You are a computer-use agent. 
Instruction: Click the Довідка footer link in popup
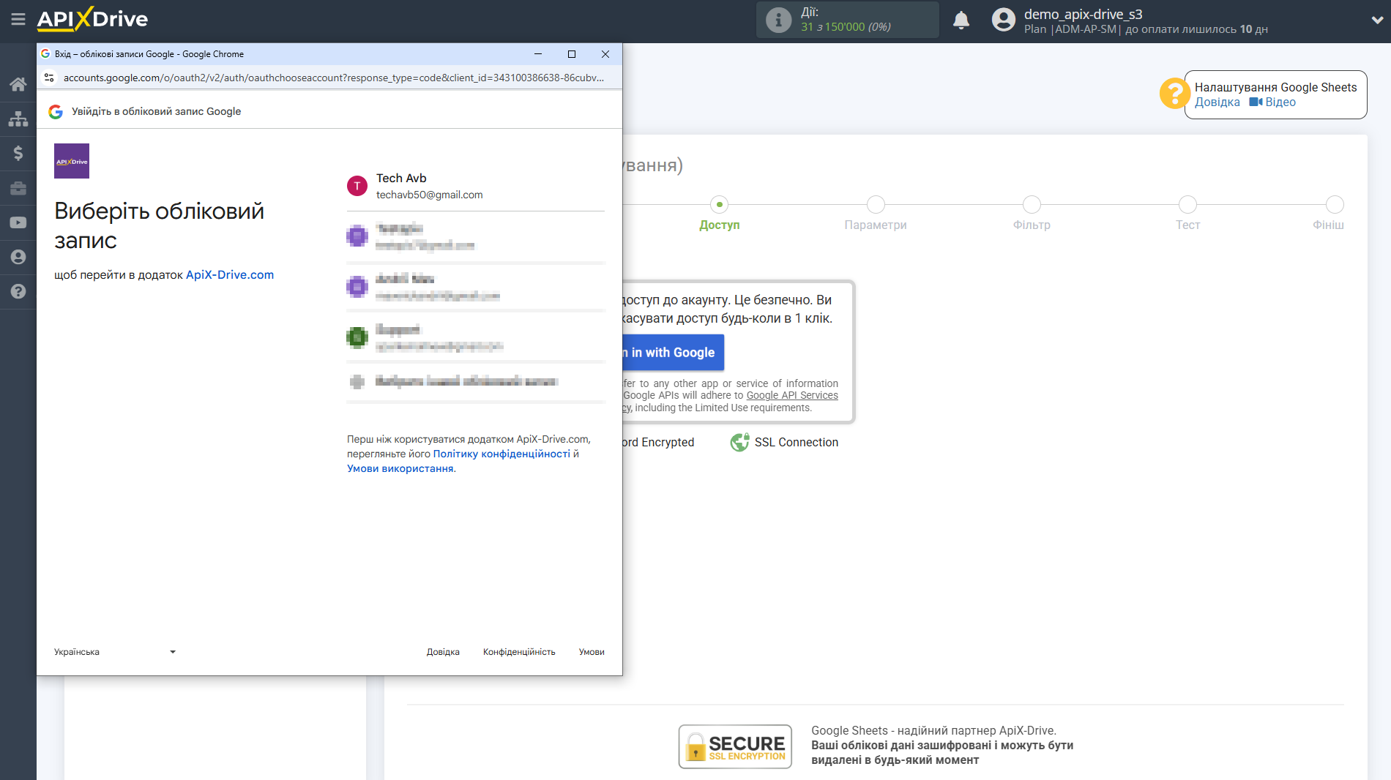point(443,652)
